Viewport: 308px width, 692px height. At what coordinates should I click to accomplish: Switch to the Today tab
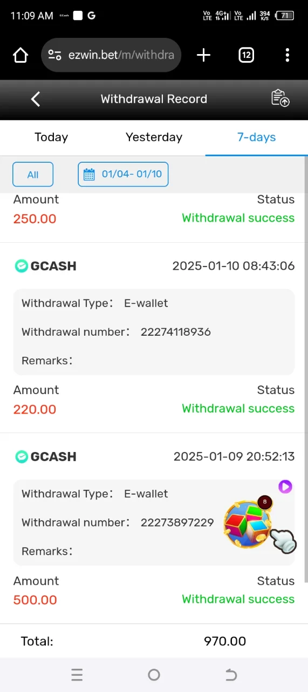(x=51, y=137)
